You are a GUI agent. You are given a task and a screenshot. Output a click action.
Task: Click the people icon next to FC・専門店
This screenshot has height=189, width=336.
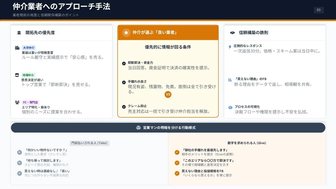(x=17, y=102)
